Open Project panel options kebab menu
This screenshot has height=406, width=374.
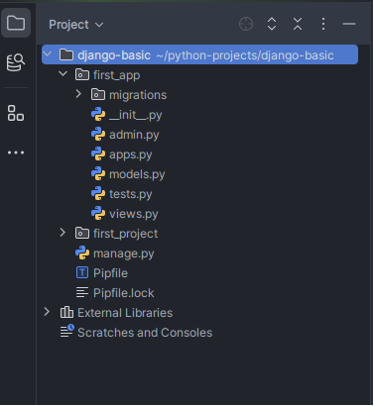pyautogui.click(x=323, y=24)
